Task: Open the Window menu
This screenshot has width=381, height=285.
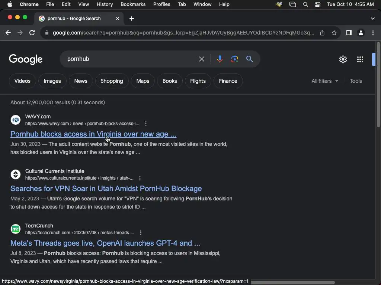Action: coord(202,4)
